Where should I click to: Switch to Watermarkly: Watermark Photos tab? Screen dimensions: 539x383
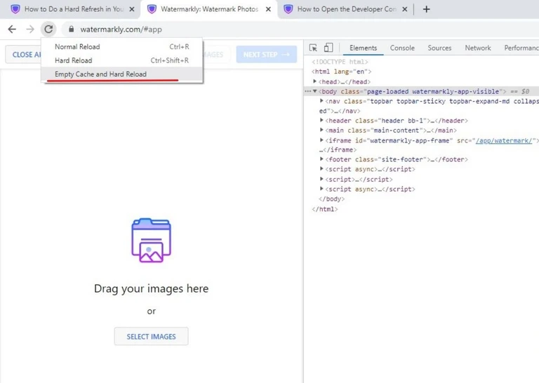pyautogui.click(x=209, y=9)
